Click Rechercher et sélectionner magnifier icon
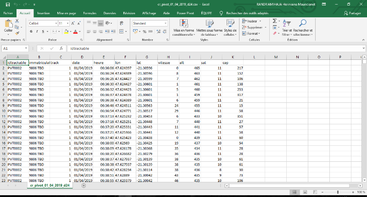This screenshot has width=367, height=197. [303, 24]
